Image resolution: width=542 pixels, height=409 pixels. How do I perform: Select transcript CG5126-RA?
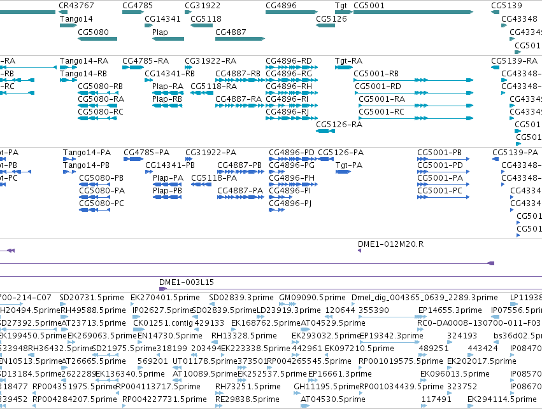325,131
